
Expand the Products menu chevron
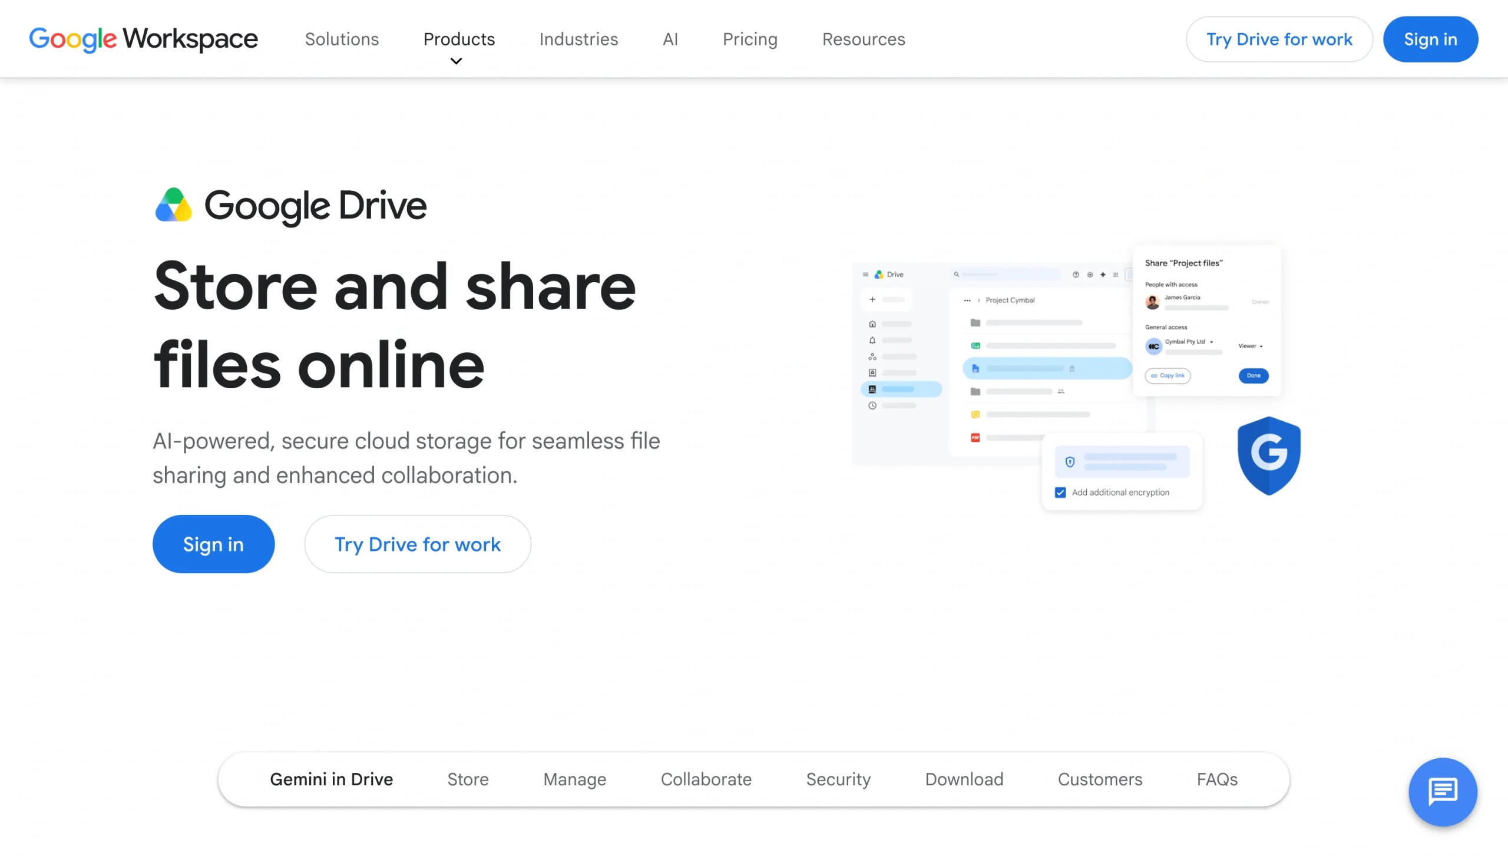(456, 61)
